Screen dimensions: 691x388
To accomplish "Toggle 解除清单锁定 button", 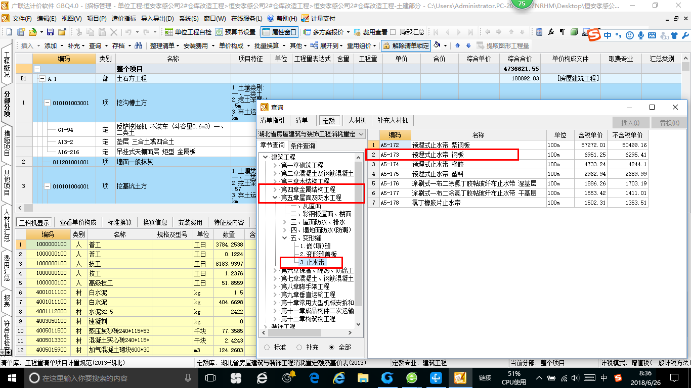I will 406,45.
